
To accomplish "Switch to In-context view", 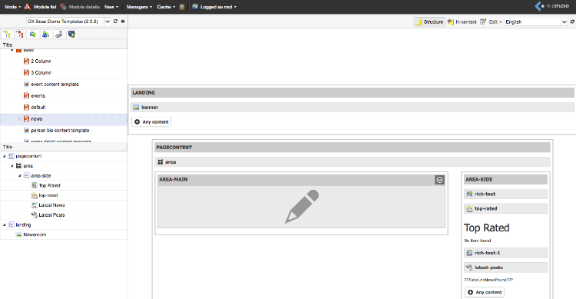I will coord(462,22).
